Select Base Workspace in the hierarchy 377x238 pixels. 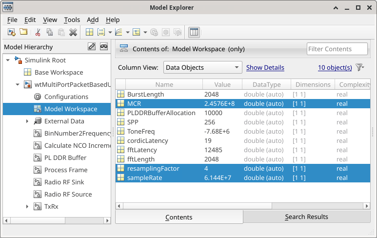tap(59, 72)
